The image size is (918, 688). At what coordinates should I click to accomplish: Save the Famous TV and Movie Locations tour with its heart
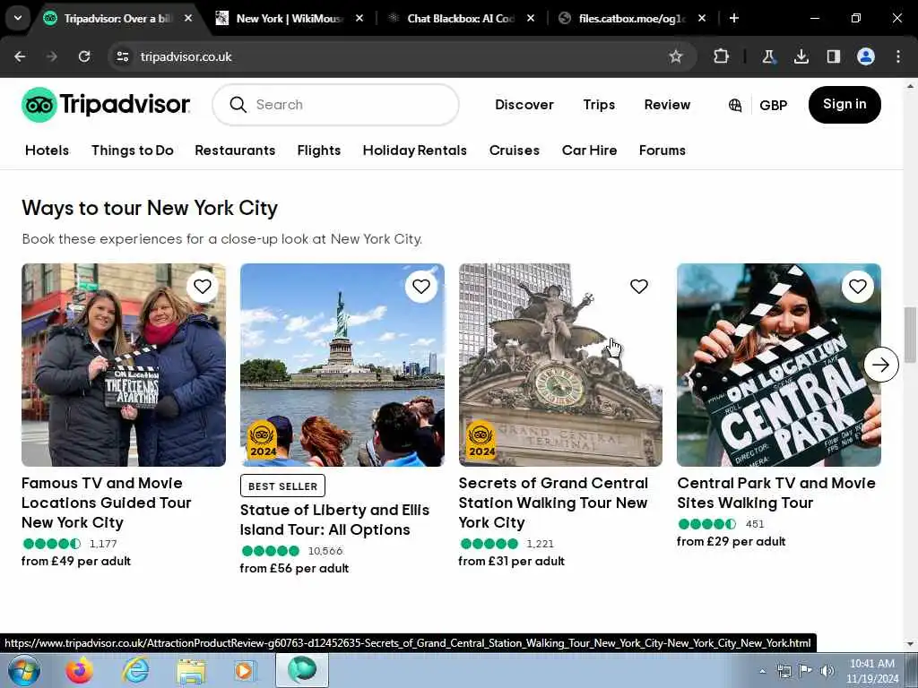203,287
